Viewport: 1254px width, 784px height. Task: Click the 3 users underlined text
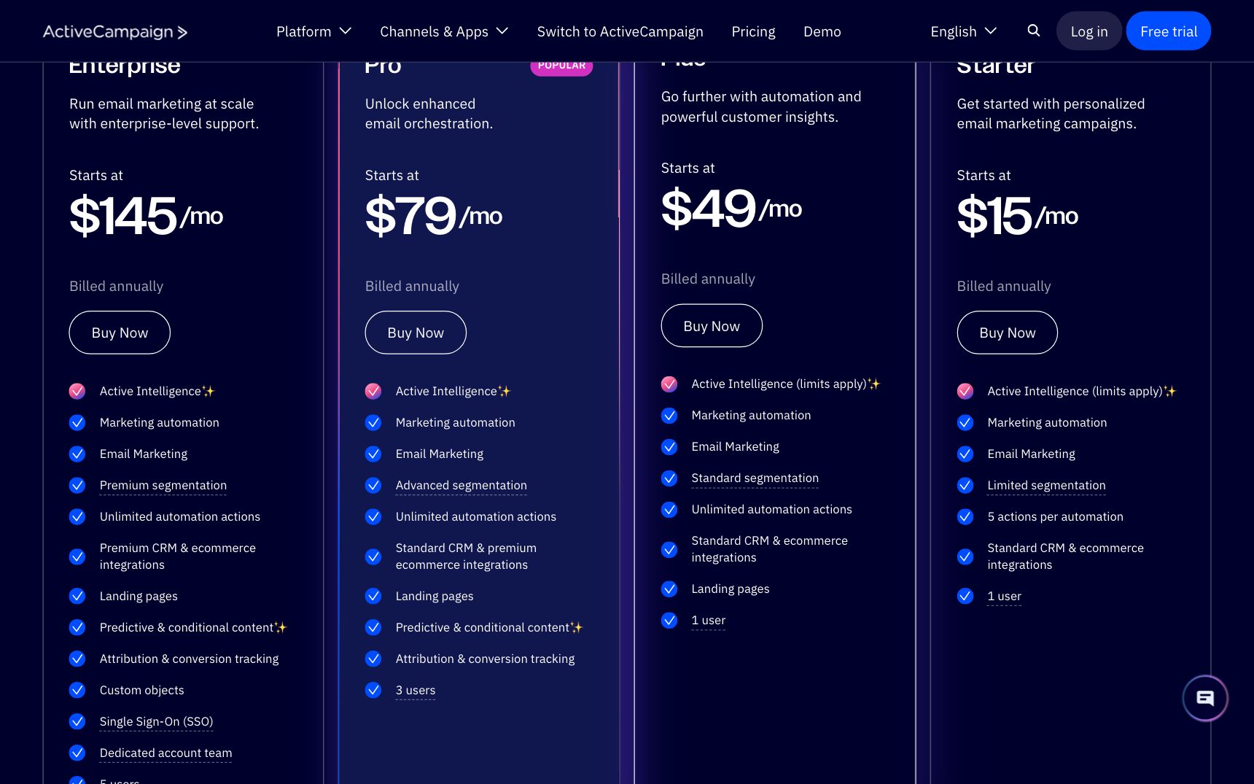point(415,690)
